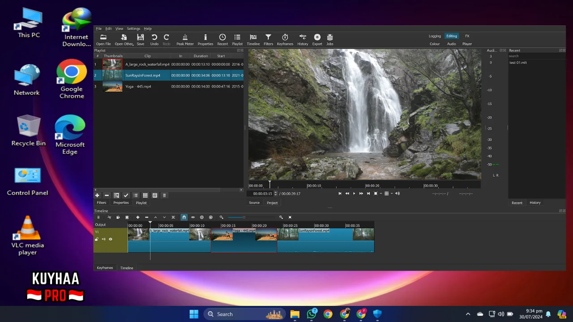Toggle scrub while dragging on timeline
This screenshot has width=573, height=322.
pyautogui.click(x=193, y=217)
